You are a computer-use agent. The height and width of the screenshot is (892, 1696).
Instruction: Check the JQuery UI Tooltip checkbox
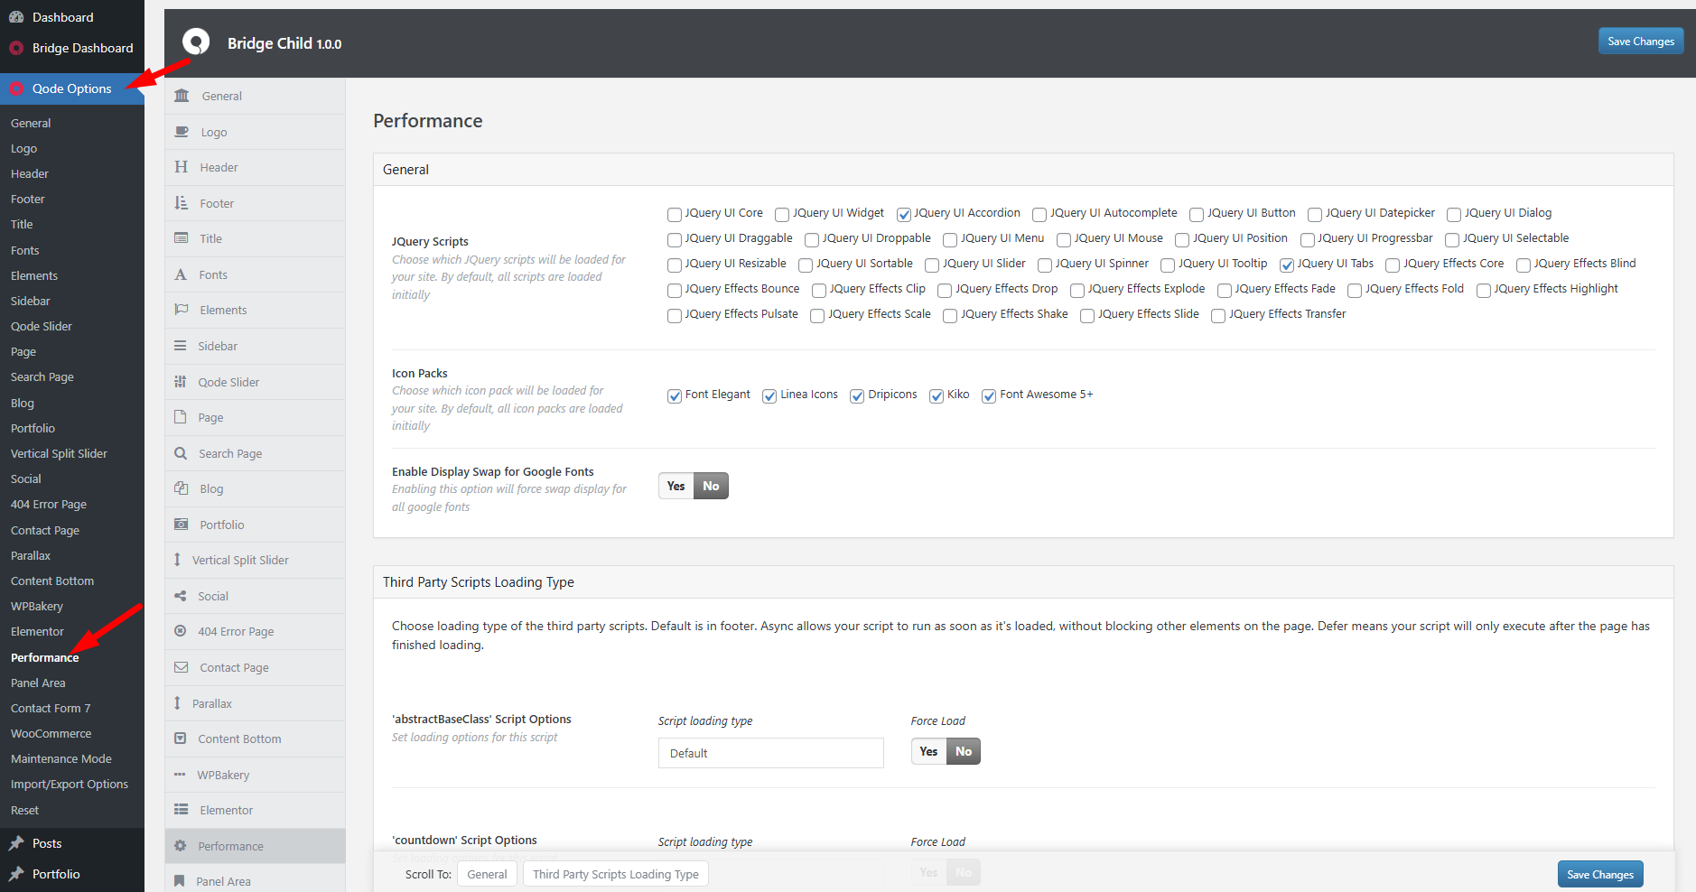pos(1168,265)
